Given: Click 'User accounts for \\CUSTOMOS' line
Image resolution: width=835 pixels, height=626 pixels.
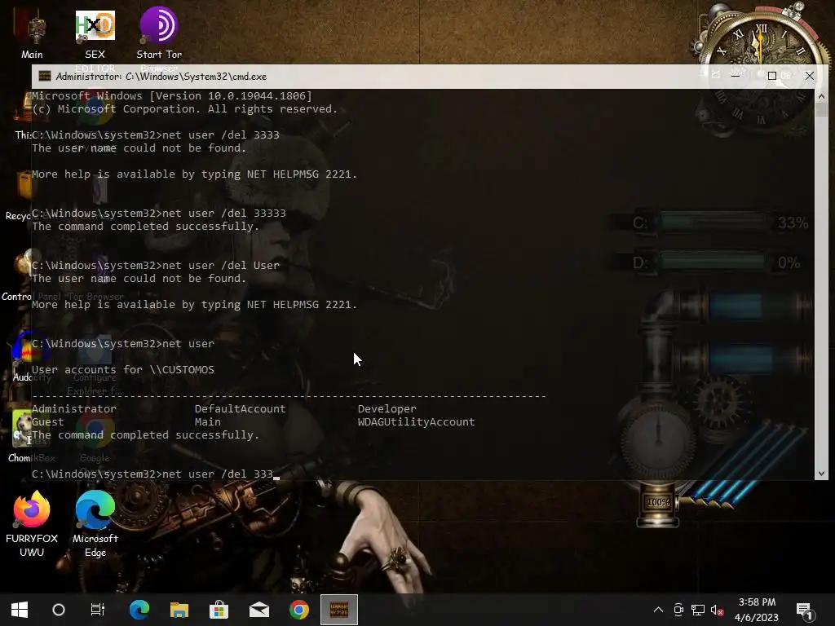Looking at the screenshot, I should tap(123, 369).
